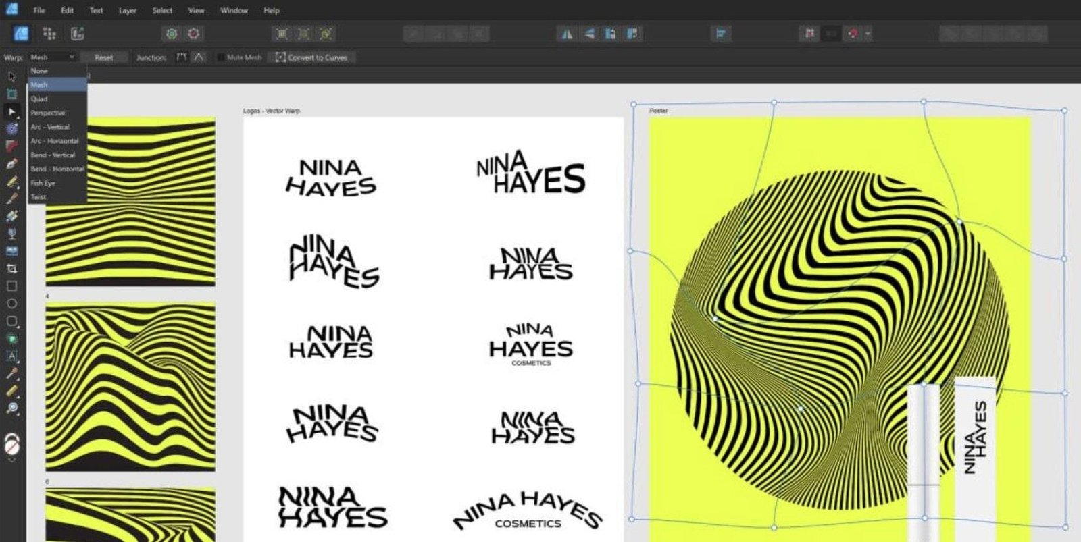Select the Transparency tool wine-glass icon

click(x=11, y=234)
